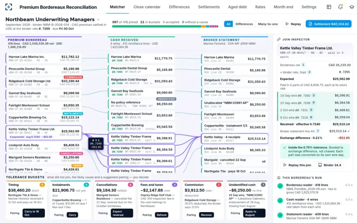The width and height of the screenshot is (357, 223).
Task: Click footnote 7 beside Broker statement line
Action: pos(318,131)
